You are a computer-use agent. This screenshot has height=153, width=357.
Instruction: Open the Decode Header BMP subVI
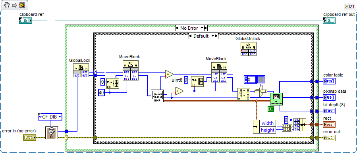pos(157,96)
